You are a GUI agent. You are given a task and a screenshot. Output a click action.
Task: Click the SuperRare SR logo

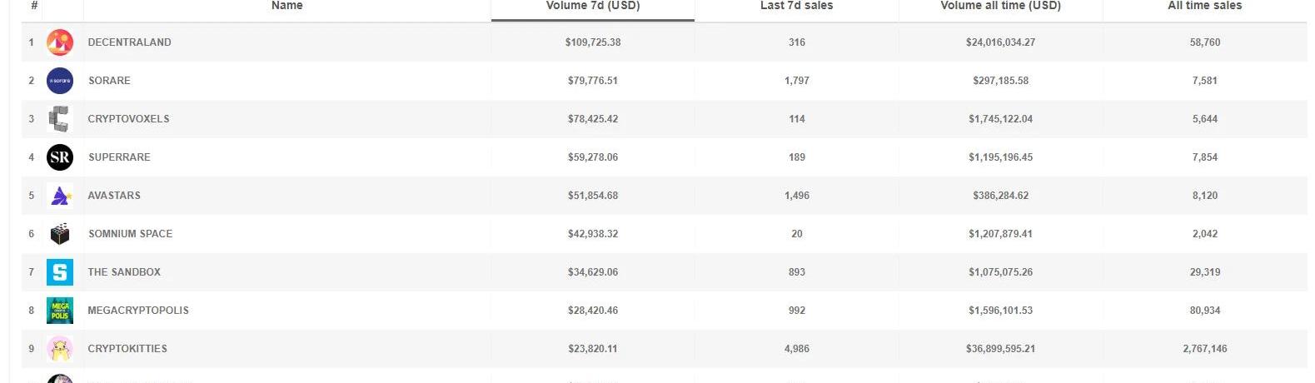tap(60, 157)
